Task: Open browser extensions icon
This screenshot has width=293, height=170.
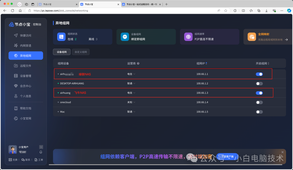Action: [x=235, y=11]
